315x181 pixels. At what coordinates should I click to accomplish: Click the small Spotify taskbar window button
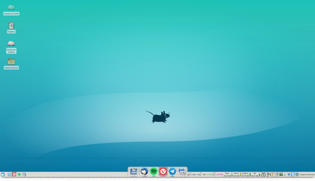tap(19, 174)
